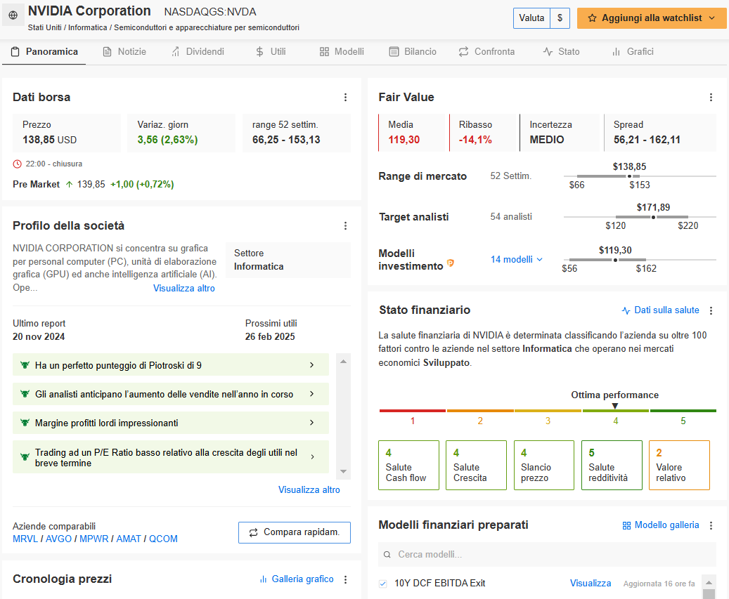Open the Fair Value three-dot menu
Viewport: 729px width, 599px height.
711,97
